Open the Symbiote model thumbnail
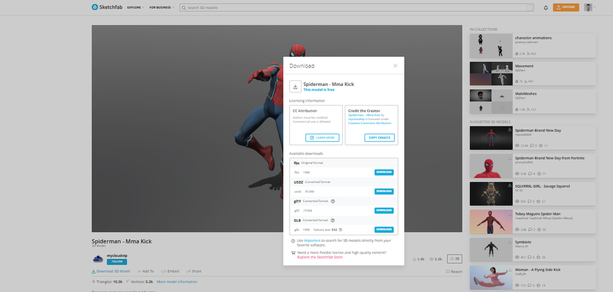Image resolution: width=613 pixels, height=292 pixels. click(x=491, y=250)
